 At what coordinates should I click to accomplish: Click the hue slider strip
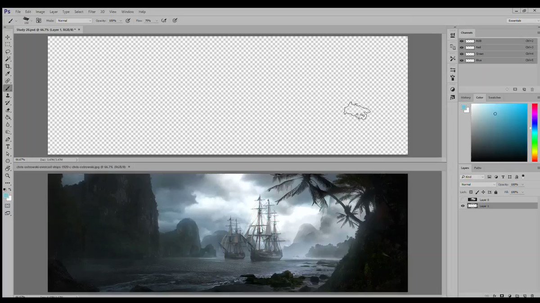coord(535,132)
